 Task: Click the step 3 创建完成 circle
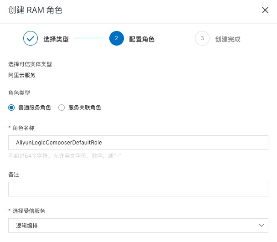coord(202,38)
